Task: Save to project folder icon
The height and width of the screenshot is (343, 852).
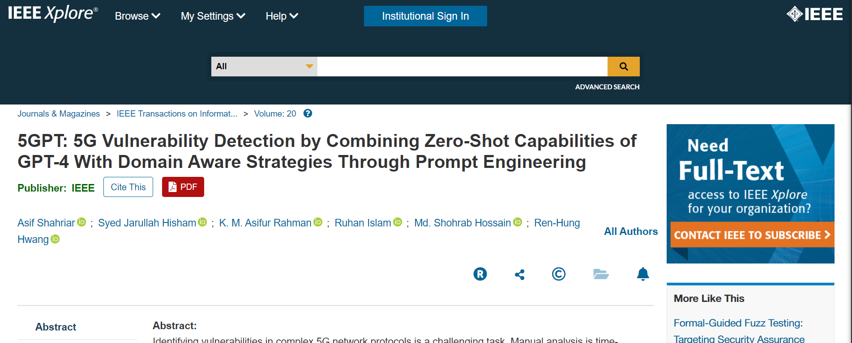Action: [600, 274]
